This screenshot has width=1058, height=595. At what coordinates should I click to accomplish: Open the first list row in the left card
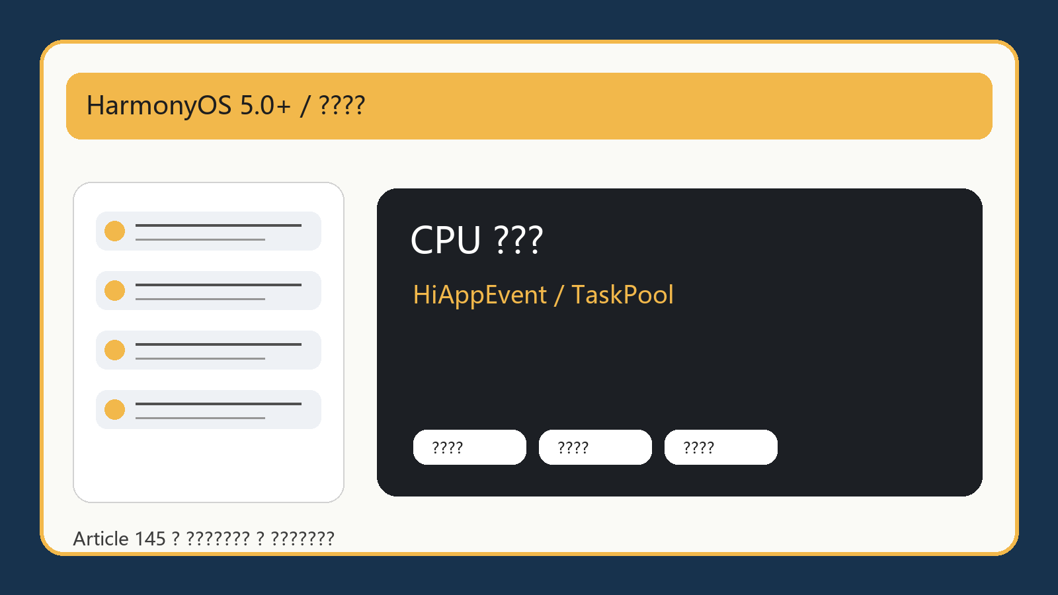click(208, 231)
